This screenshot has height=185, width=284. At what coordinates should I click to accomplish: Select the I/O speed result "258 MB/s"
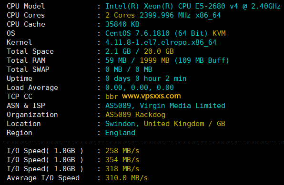tap(122, 151)
